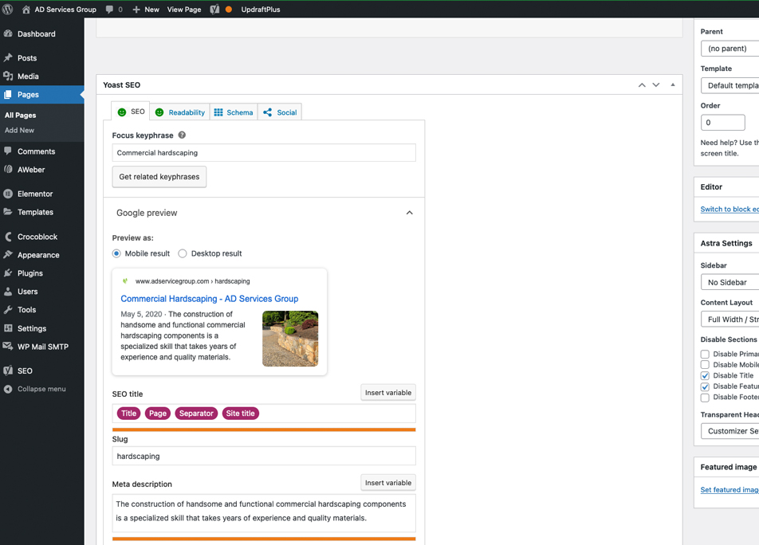Click the home icon for AD Services Group

(26, 10)
